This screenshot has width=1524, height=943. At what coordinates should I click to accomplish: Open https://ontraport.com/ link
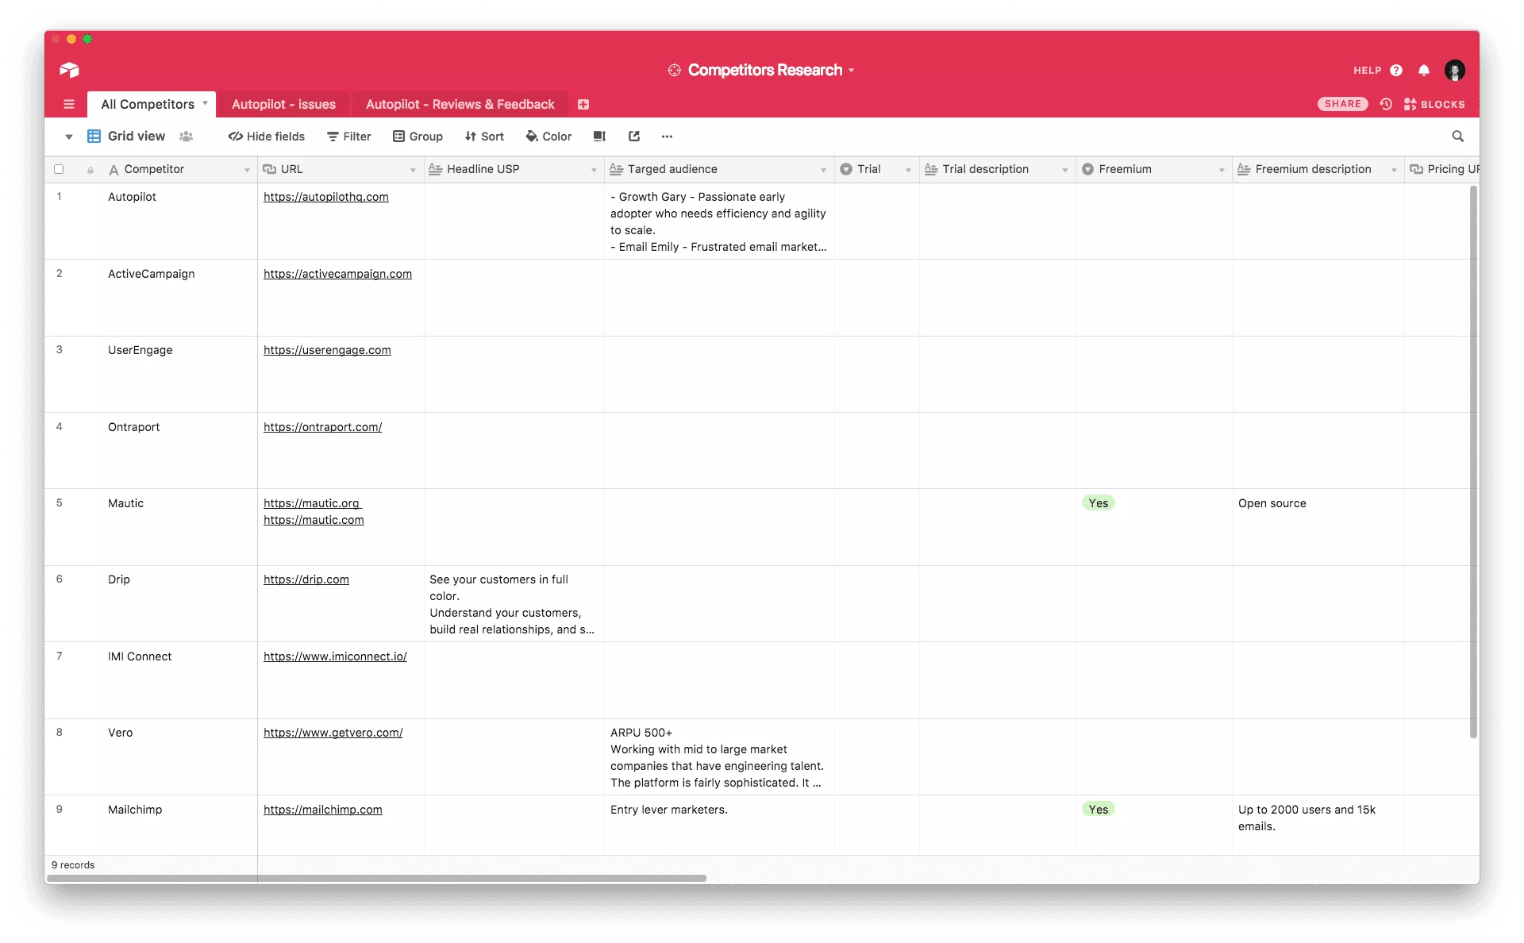(322, 427)
